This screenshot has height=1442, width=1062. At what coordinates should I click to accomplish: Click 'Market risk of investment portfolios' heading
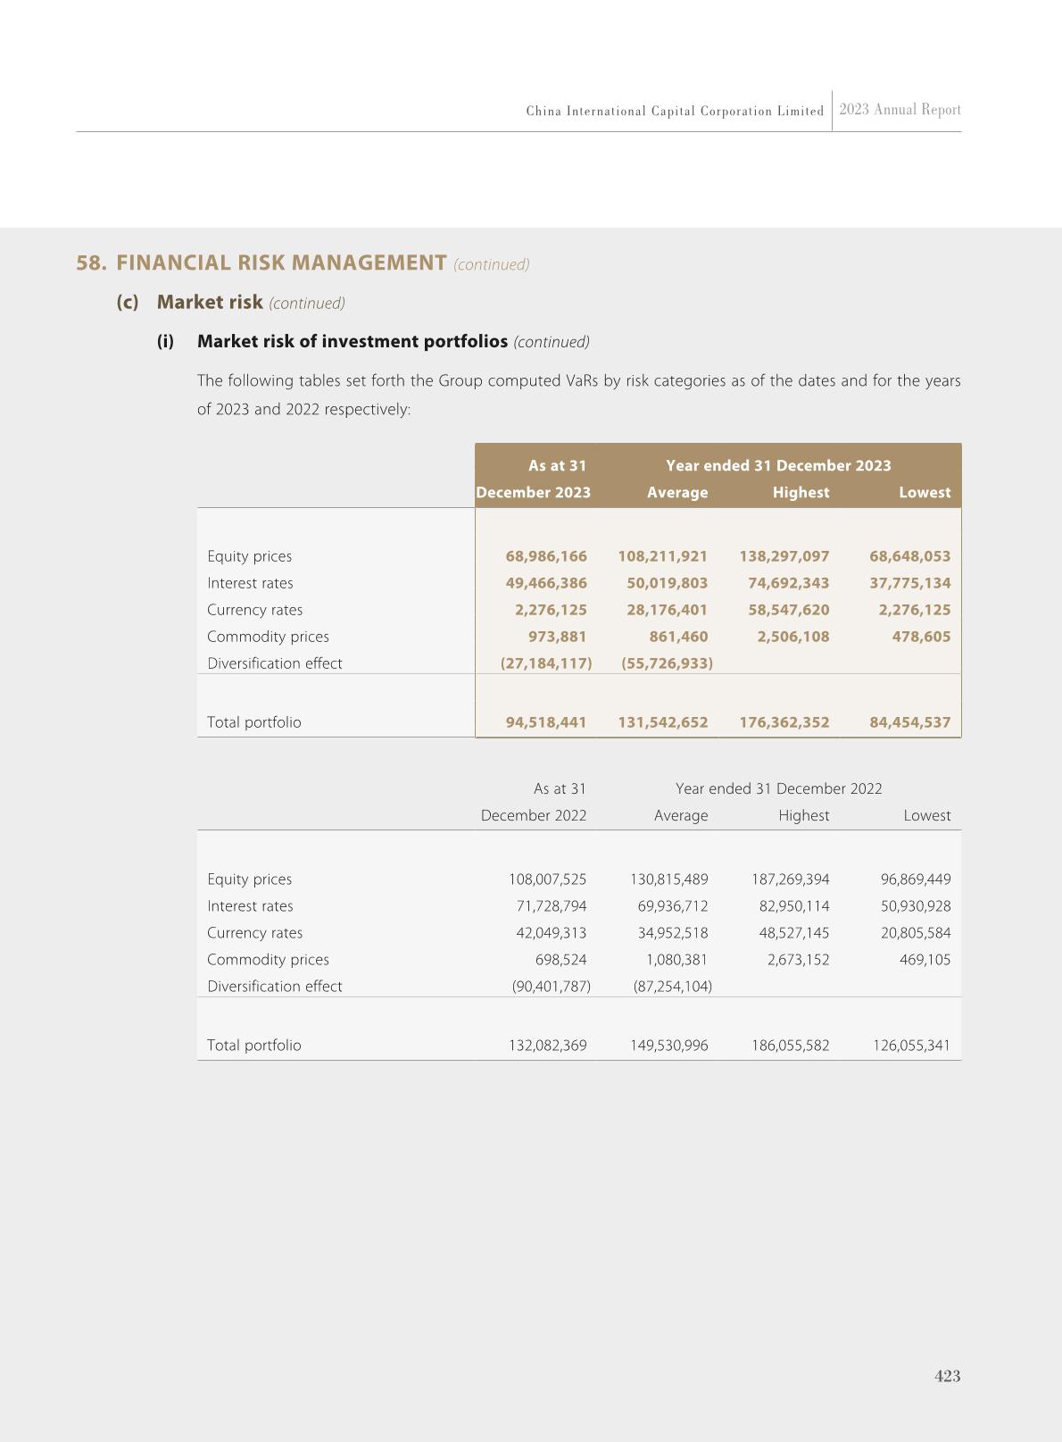coord(352,342)
